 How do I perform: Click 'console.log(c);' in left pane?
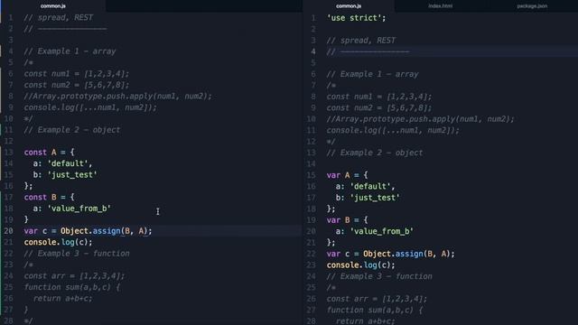coord(58,242)
